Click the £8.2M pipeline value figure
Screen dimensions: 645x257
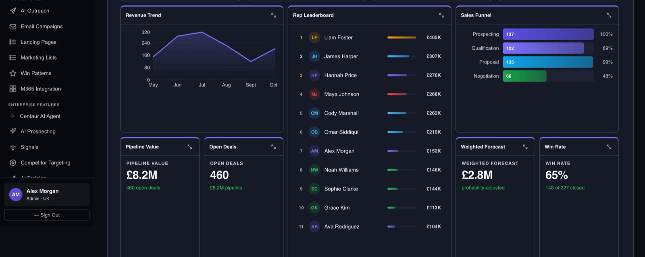point(142,175)
